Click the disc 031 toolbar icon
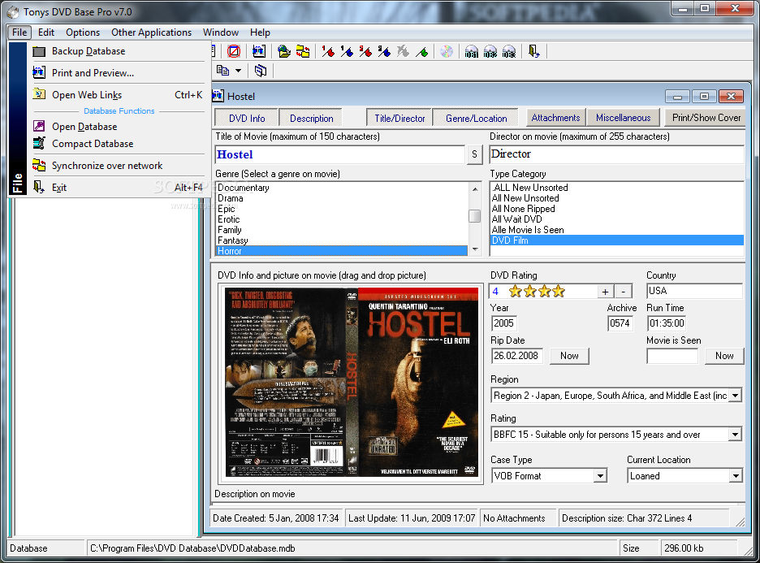760x563 pixels. coord(471,51)
